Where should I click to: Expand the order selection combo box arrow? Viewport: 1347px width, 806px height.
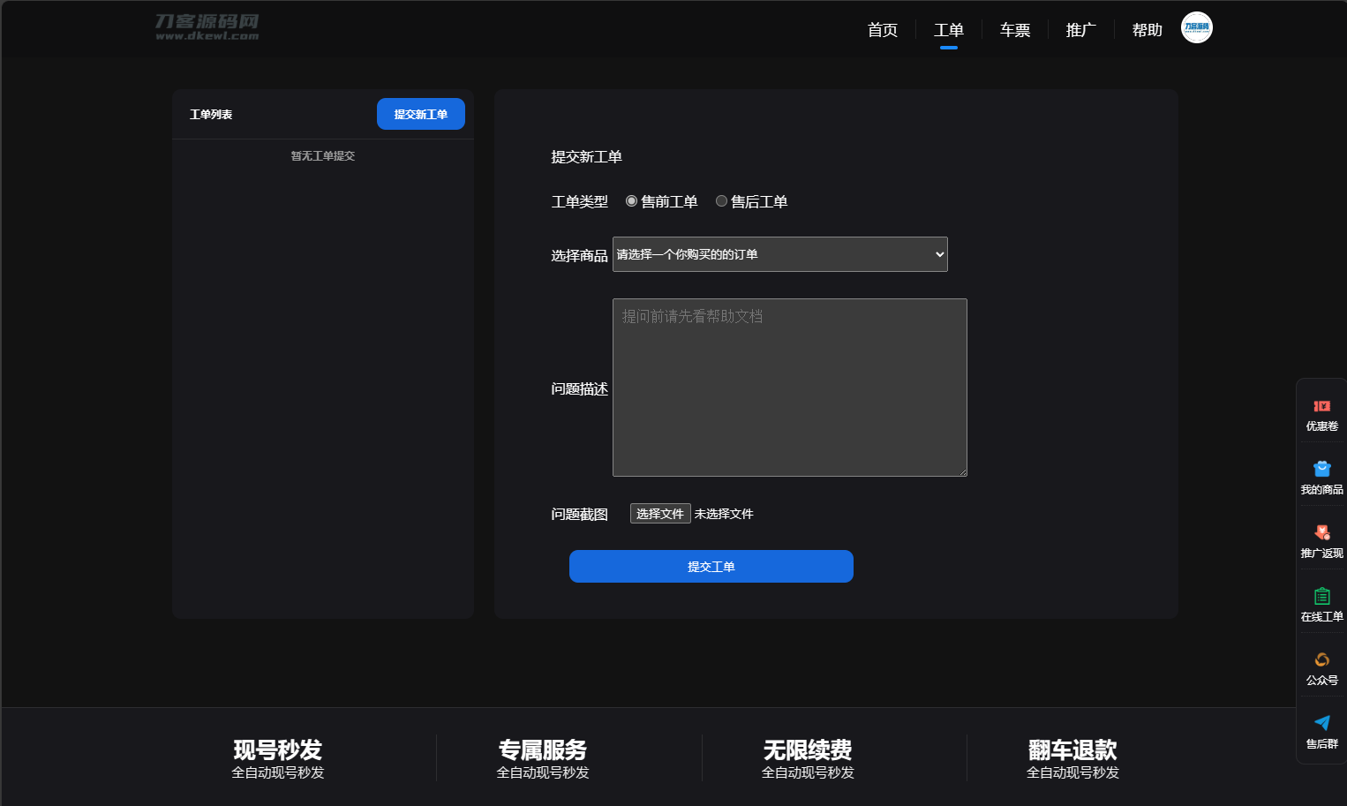(937, 254)
